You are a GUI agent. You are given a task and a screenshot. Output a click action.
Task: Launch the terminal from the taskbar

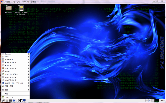click(x=11, y=100)
